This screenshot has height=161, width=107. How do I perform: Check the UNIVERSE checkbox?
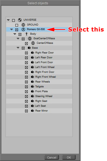(13, 20)
